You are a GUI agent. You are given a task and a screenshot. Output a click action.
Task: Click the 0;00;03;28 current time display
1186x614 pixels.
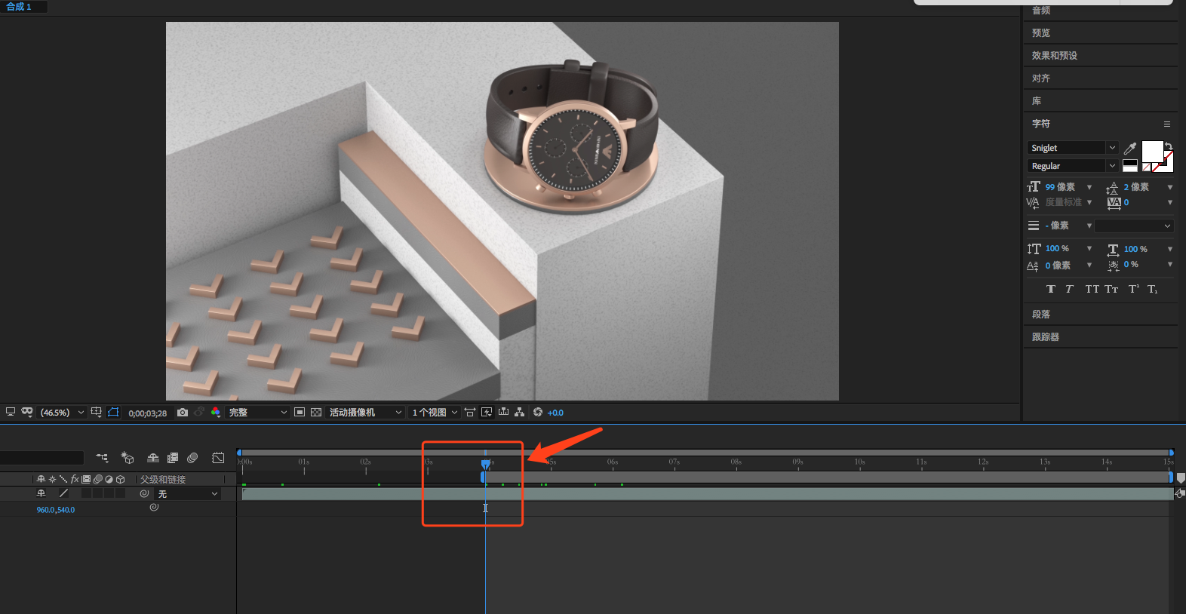(148, 413)
